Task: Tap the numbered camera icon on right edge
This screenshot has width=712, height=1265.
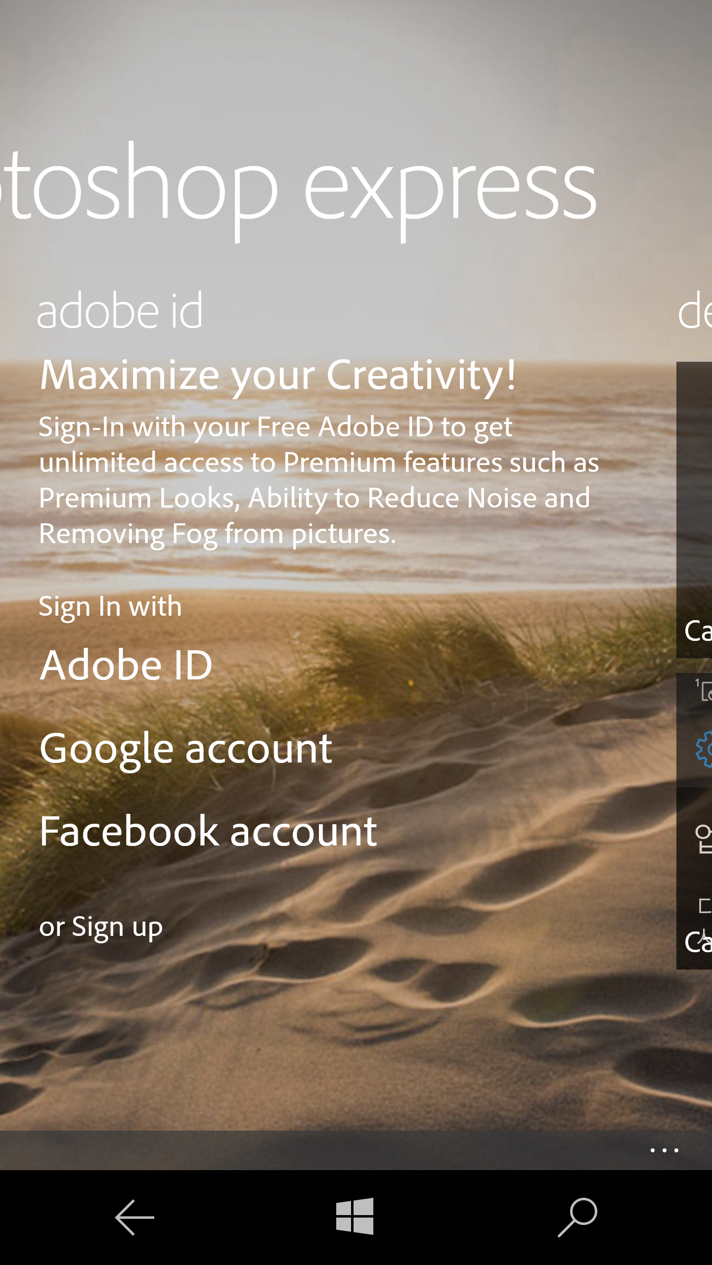Action: pos(704,690)
